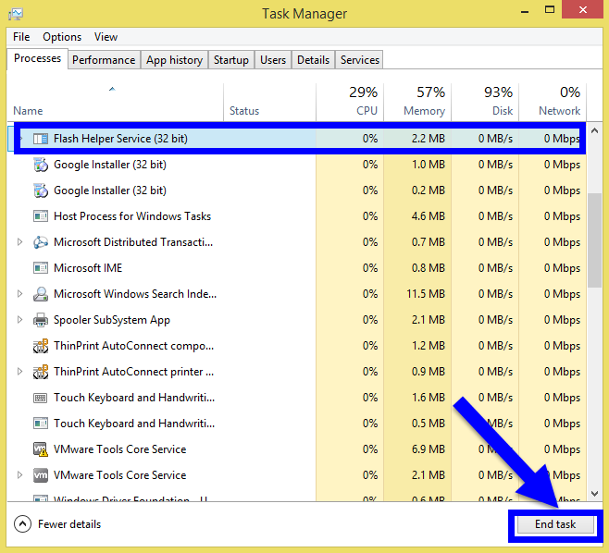
Task: Sort by the Name column header
Action: [x=115, y=102]
